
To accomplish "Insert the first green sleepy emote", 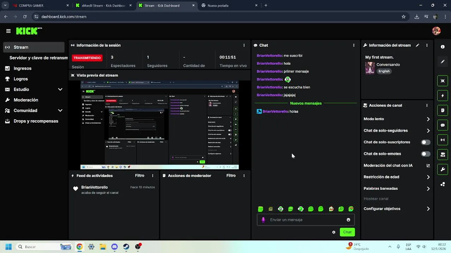I will click(x=260, y=209).
